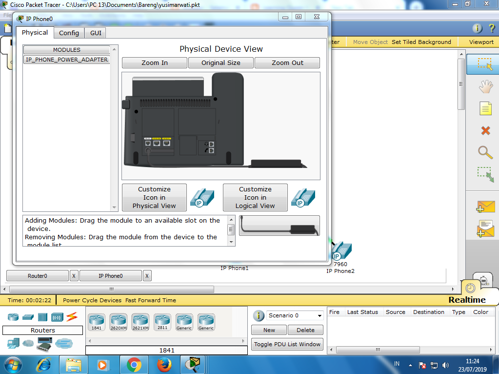Switch to the Realtime mode tab

(467, 300)
